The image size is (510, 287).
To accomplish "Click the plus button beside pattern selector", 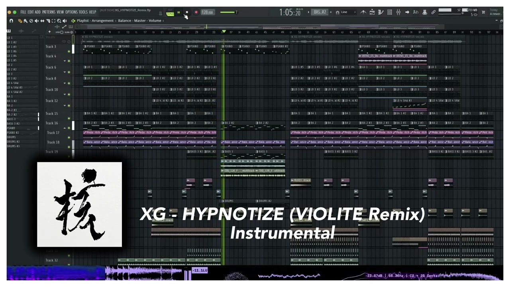I will (331, 12).
